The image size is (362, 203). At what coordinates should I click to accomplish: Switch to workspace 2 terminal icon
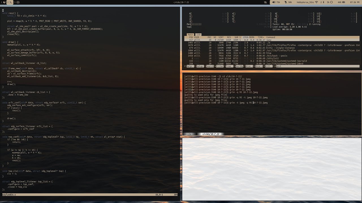pos(10,2)
